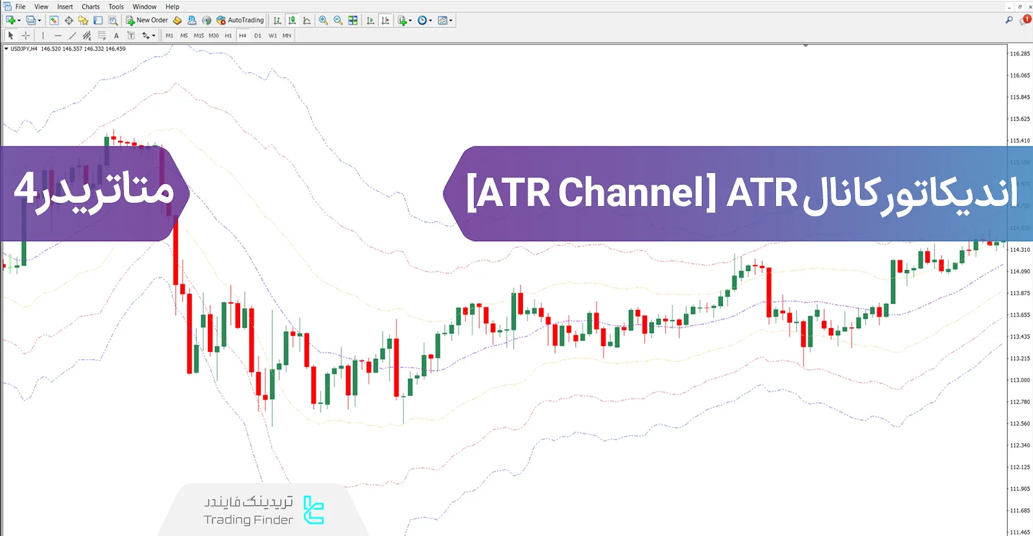Select the text tool A

coord(116,36)
